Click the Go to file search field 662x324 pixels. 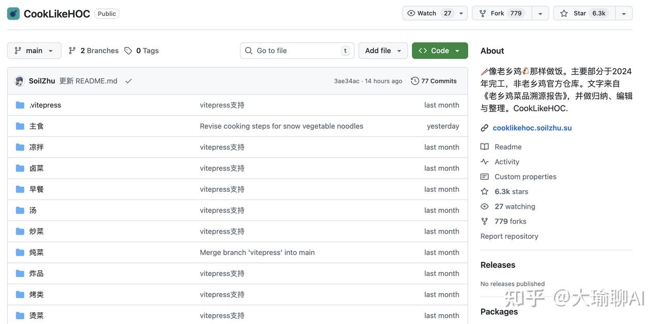click(x=297, y=51)
